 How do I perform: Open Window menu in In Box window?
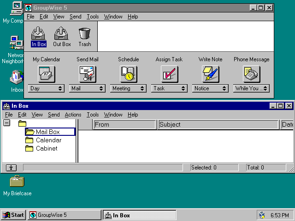coord(113,115)
